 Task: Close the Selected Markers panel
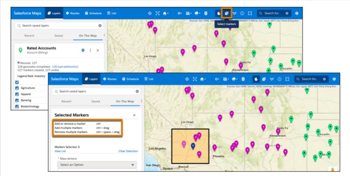click(134, 115)
